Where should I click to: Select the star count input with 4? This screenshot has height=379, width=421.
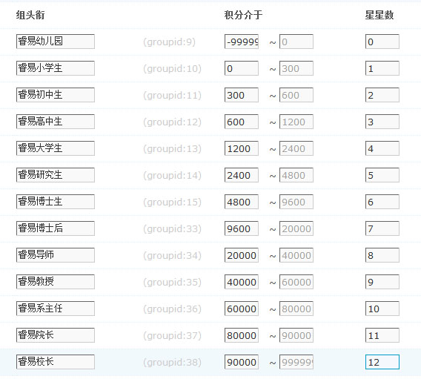[x=382, y=148]
